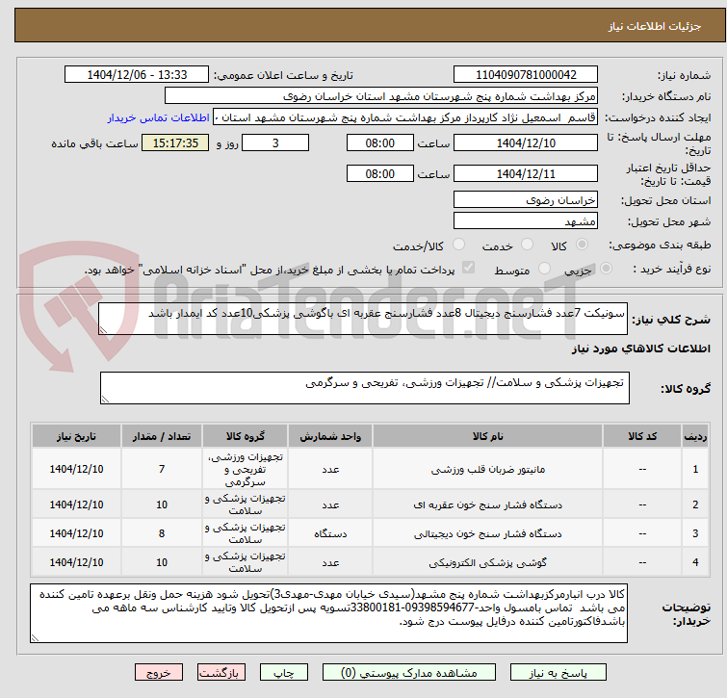This screenshot has height=698, width=727.
Task: Click the تاریخ نیاز column header
Action: pos(76,436)
